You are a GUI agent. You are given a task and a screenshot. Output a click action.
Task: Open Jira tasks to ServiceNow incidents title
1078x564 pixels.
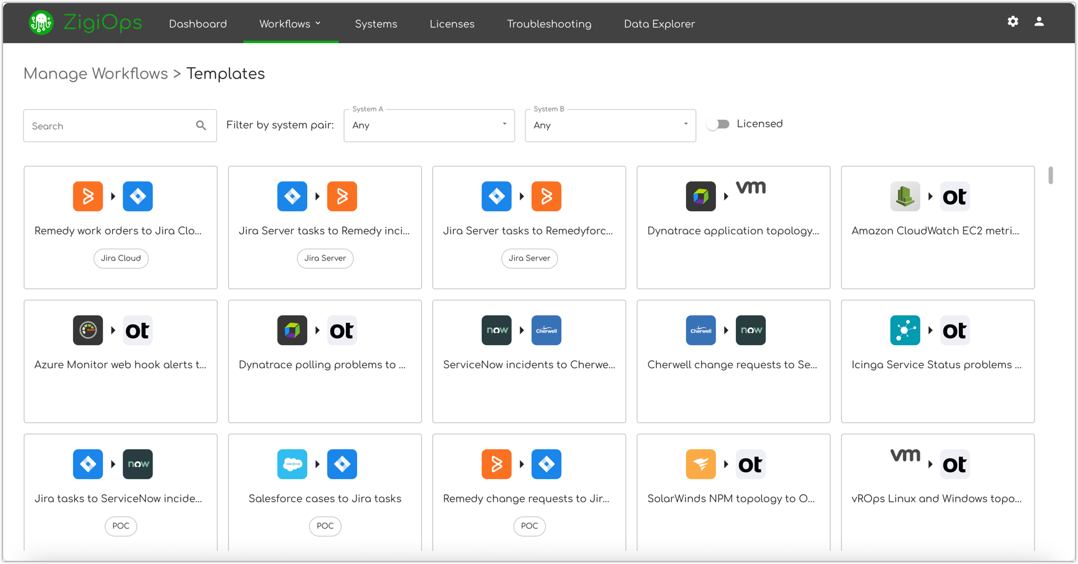pos(118,499)
